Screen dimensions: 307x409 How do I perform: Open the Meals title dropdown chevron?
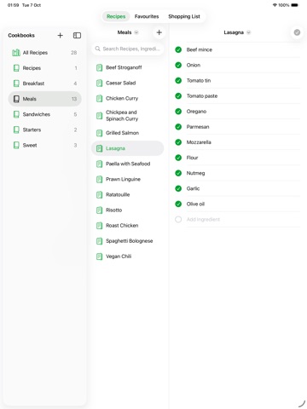click(x=136, y=32)
